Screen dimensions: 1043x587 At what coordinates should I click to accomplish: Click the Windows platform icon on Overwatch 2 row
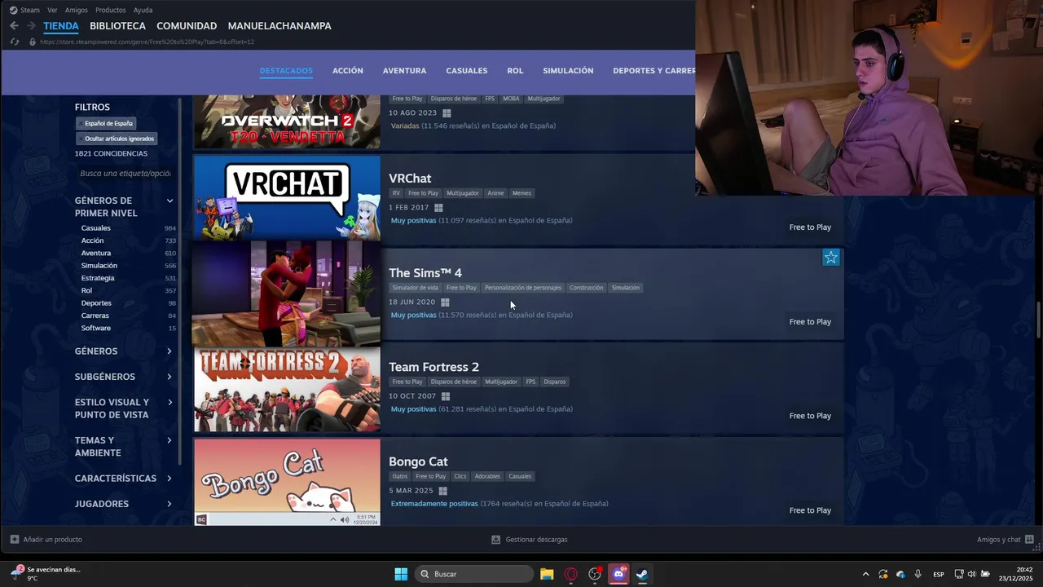tap(447, 113)
